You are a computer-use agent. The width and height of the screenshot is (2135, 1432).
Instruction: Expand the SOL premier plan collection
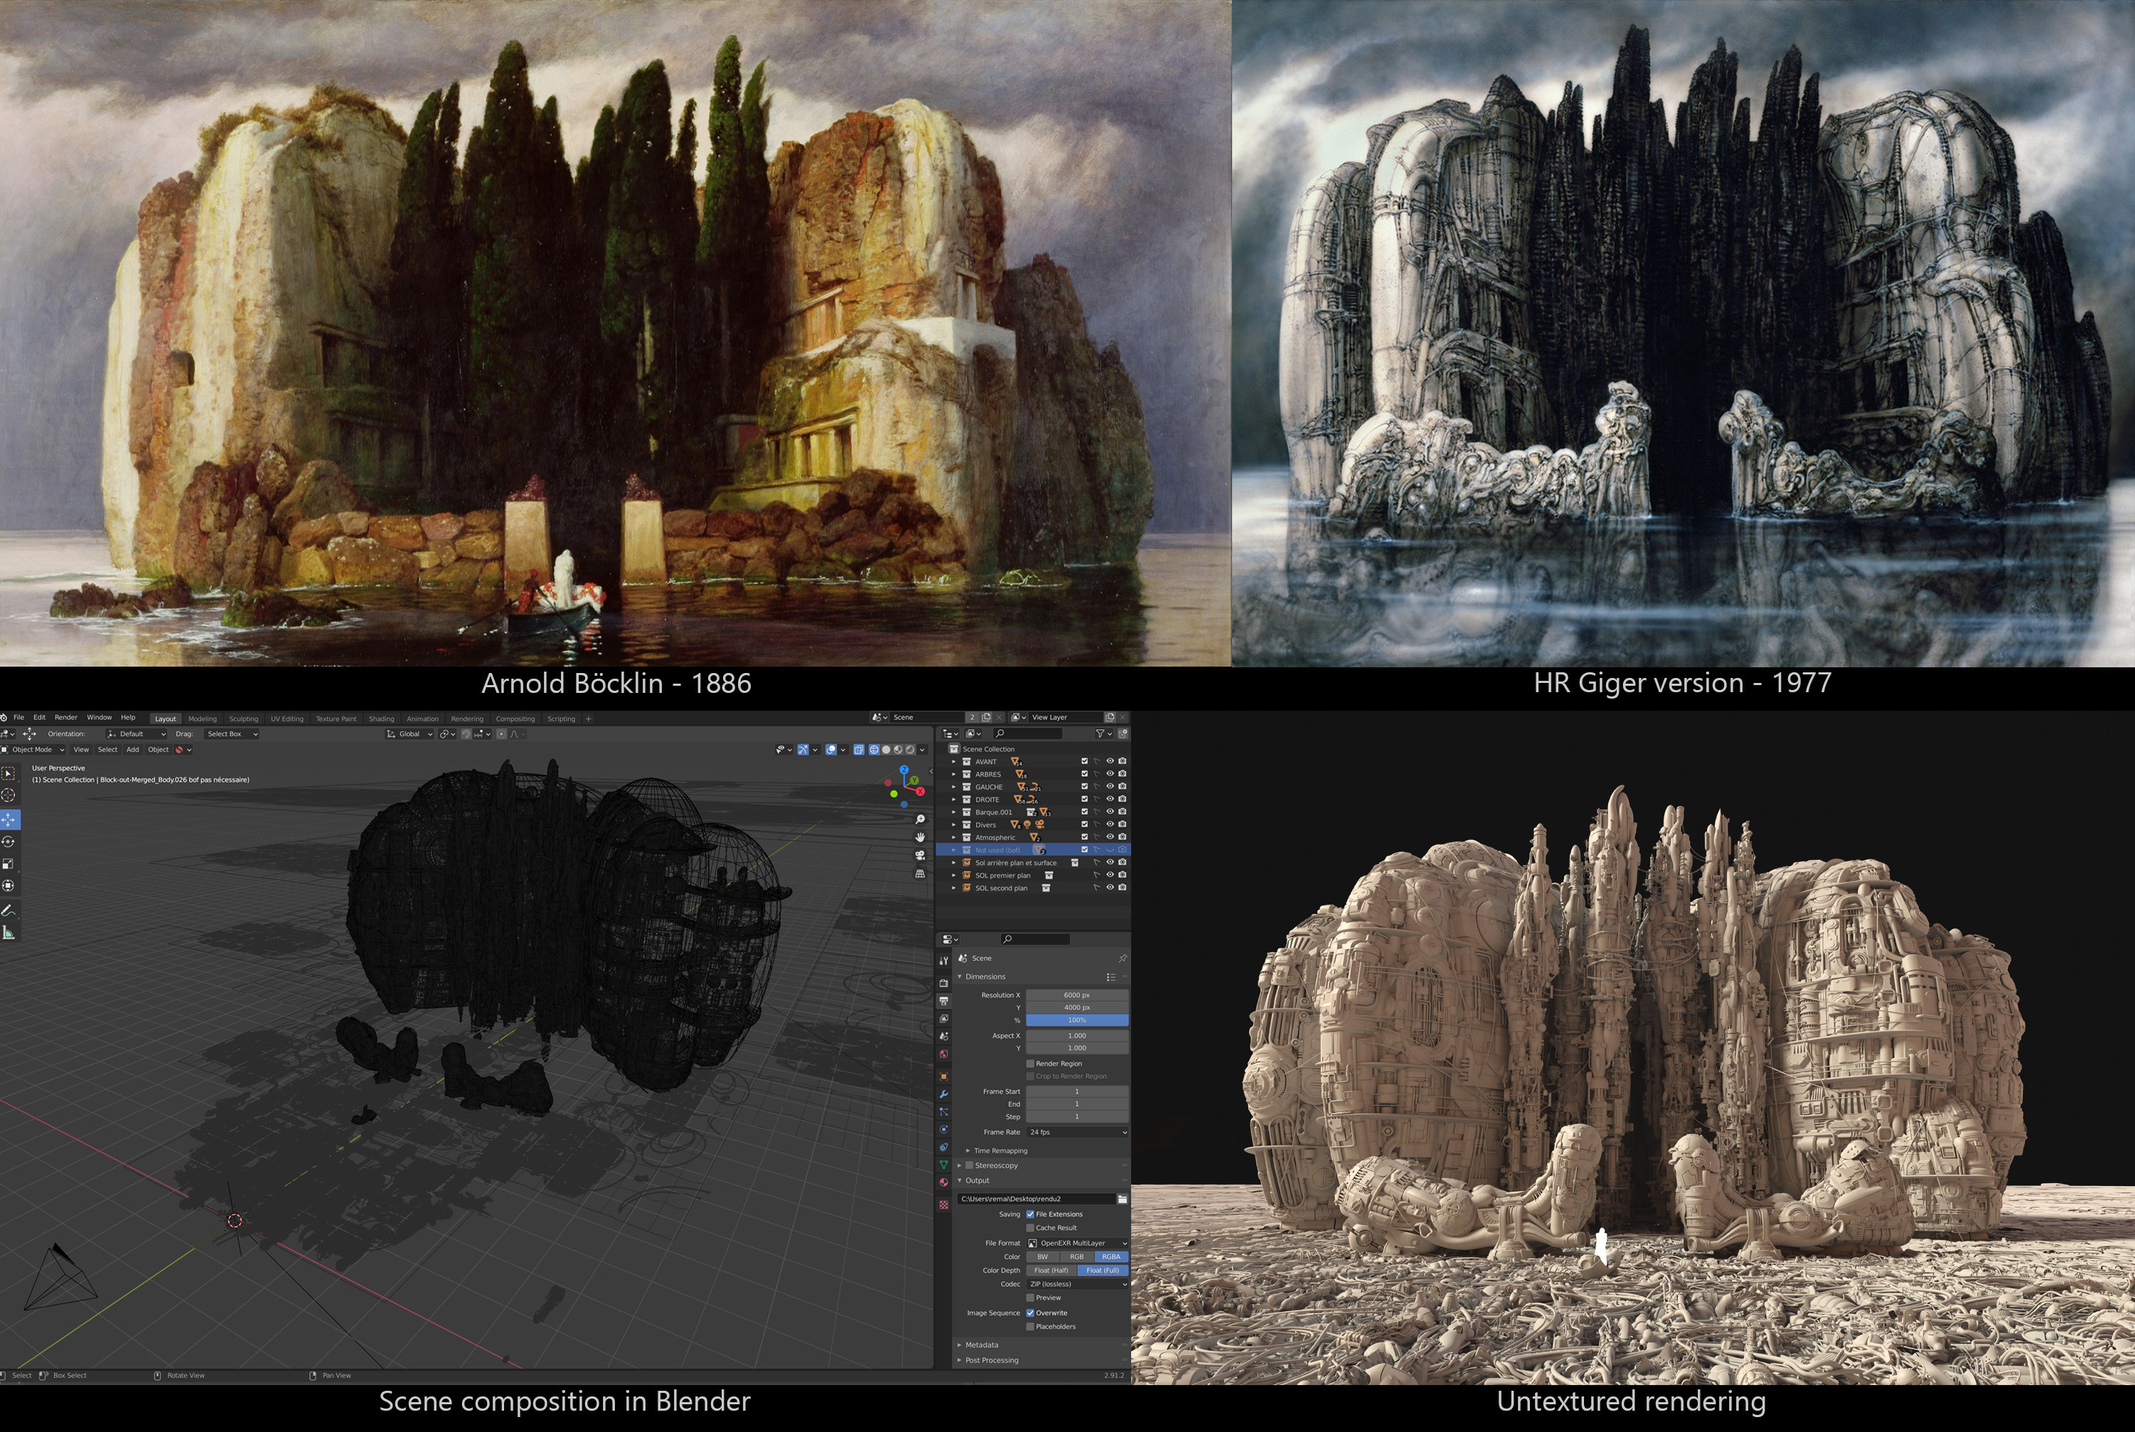pyautogui.click(x=954, y=876)
